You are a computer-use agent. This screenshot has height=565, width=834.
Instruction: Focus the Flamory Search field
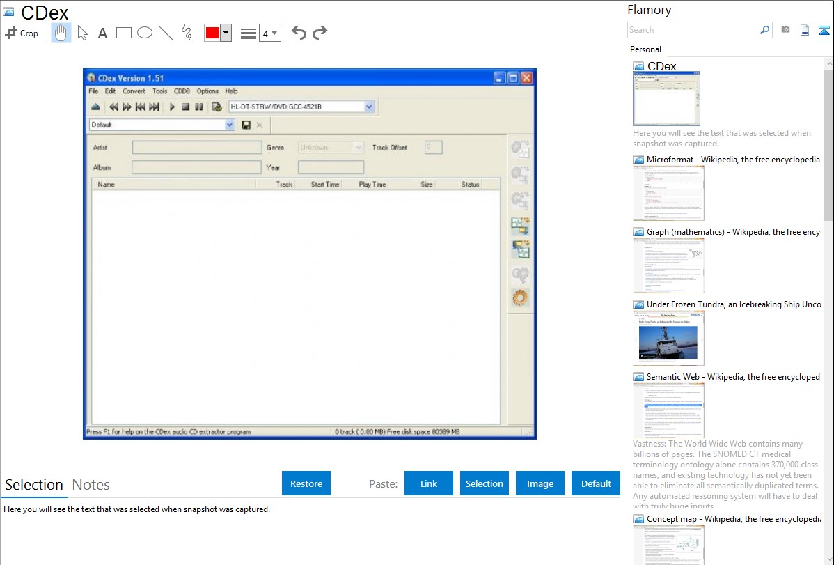(693, 30)
